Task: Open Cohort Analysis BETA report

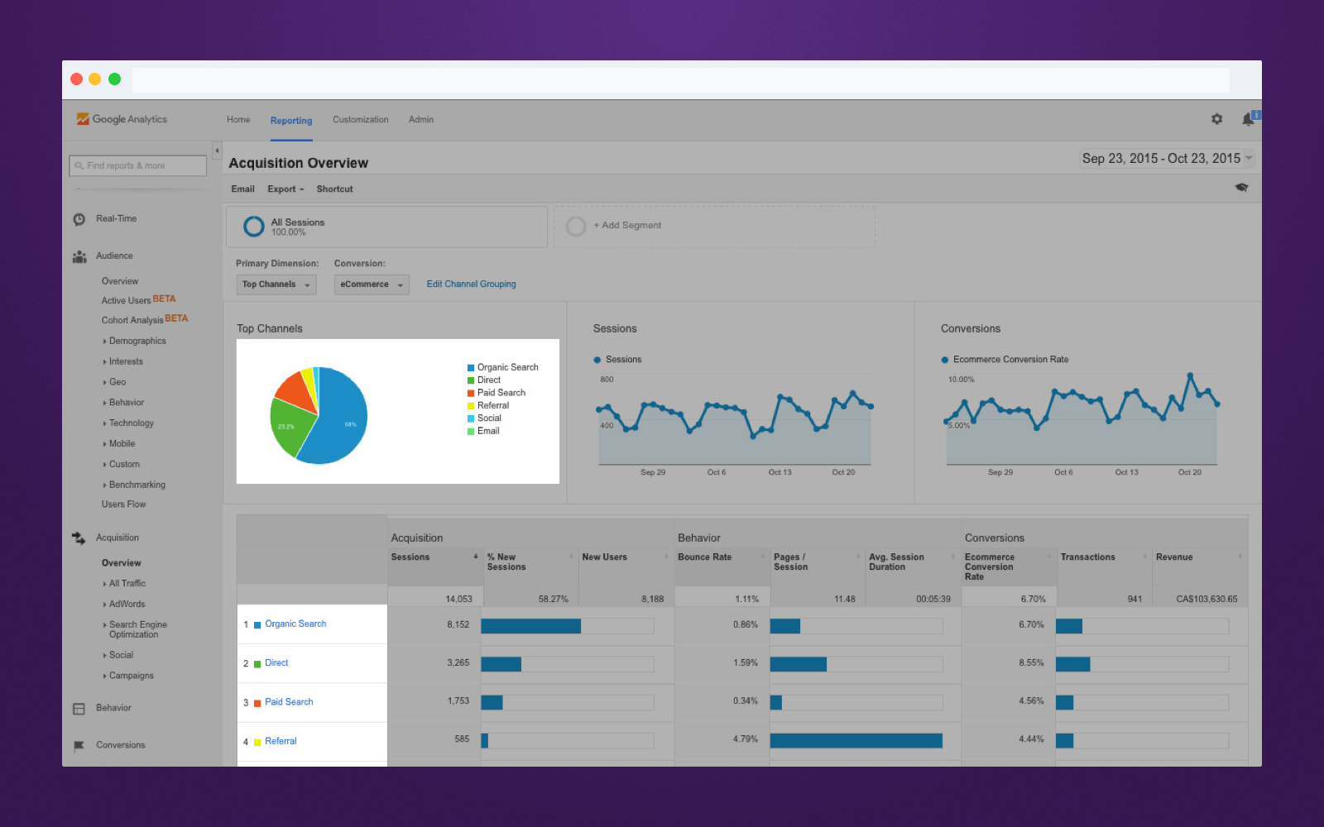Action: (x=145, y=320)
